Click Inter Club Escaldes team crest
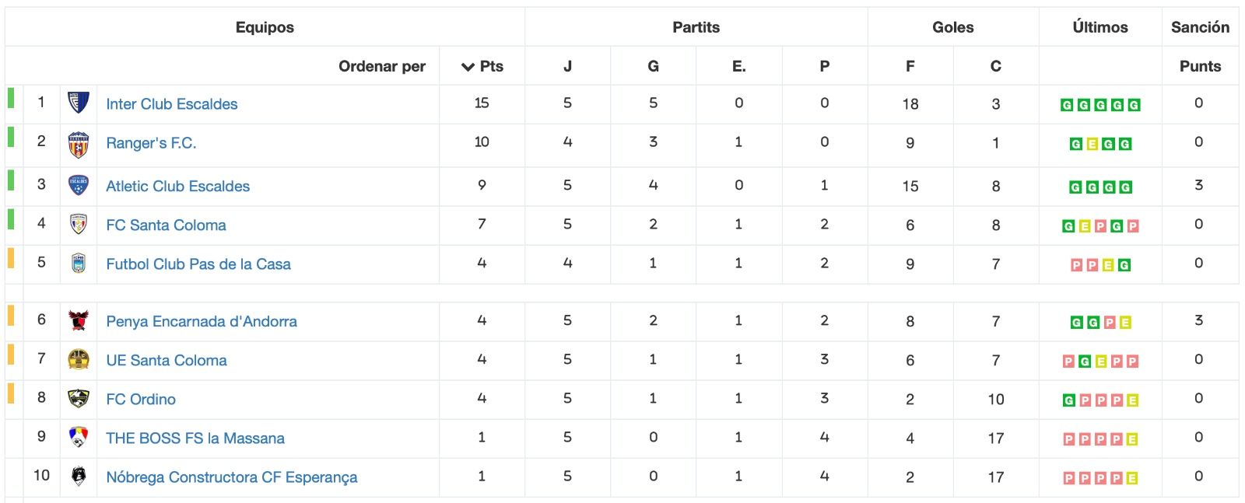This screenshot has height=503, width=1245. [79, 103]
